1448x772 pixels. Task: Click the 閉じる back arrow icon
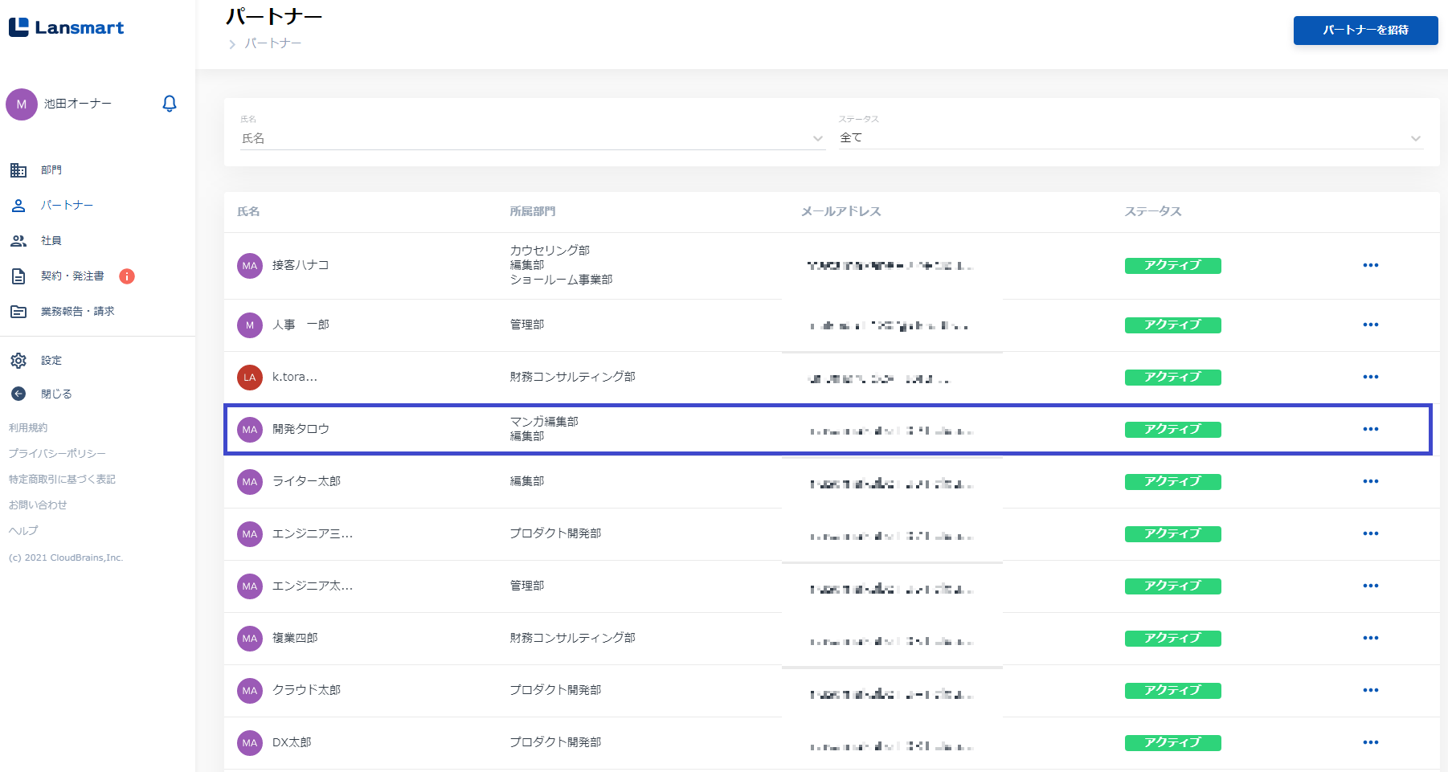(x=18, y=394)
